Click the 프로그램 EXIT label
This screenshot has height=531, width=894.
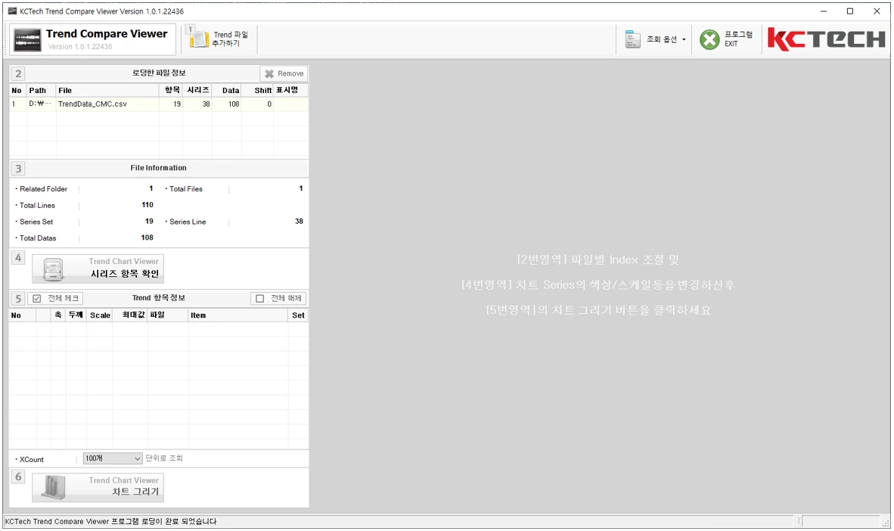point(738,39)
